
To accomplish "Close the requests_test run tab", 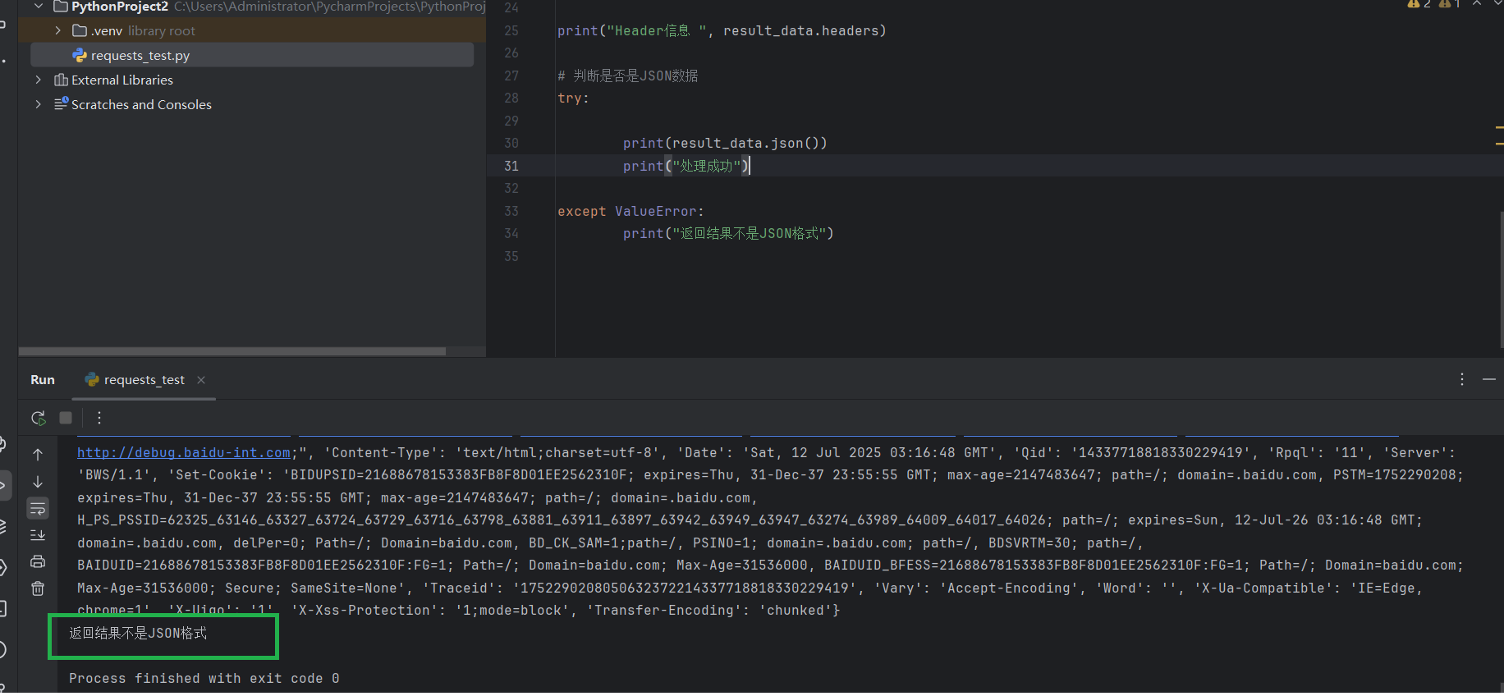I will pyautogui.click(x=201, y=380).
